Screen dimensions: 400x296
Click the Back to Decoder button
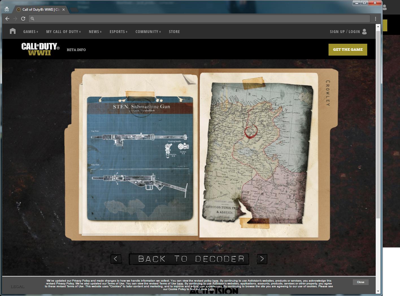[189, 259]
